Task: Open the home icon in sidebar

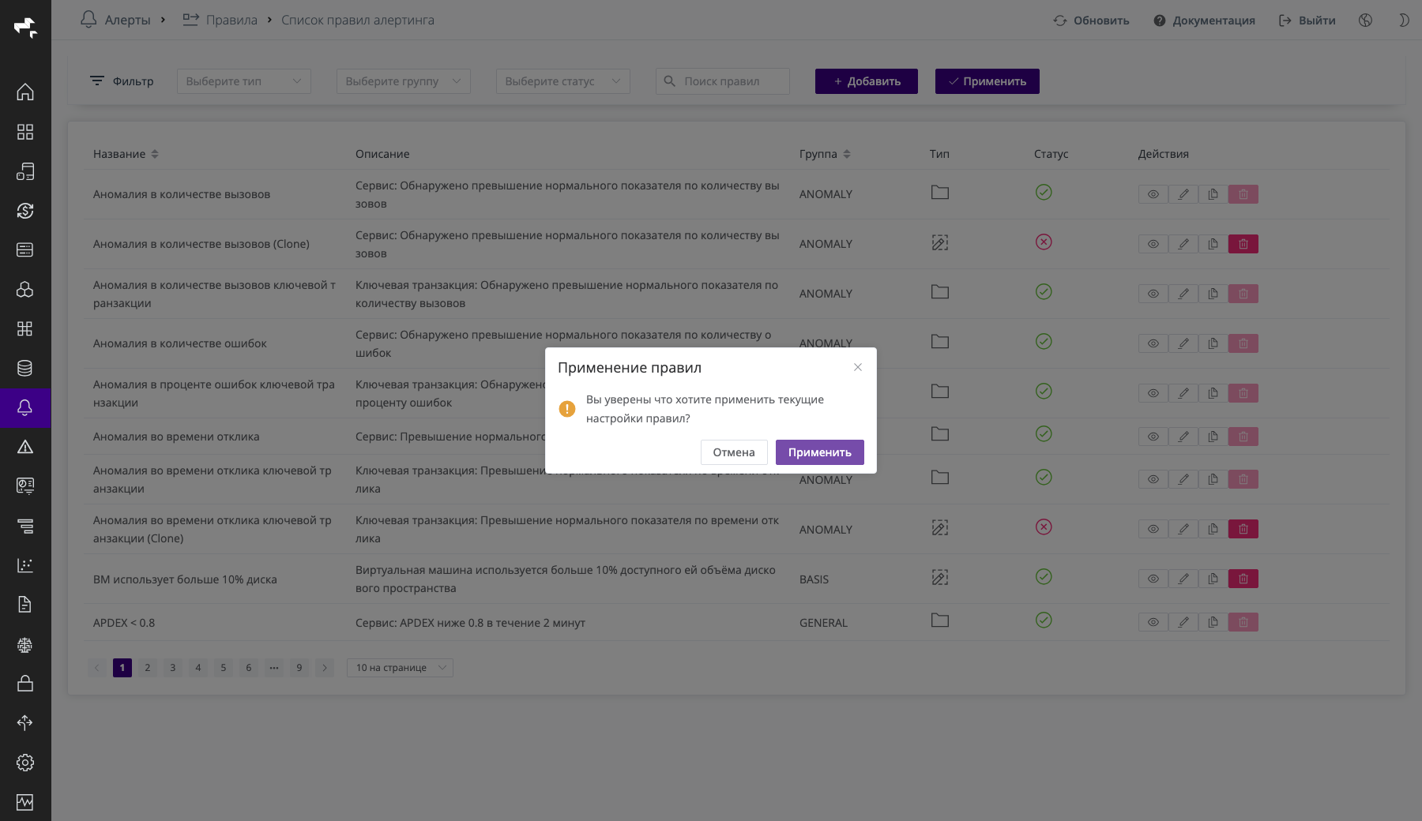Action: tap(25, 92)
